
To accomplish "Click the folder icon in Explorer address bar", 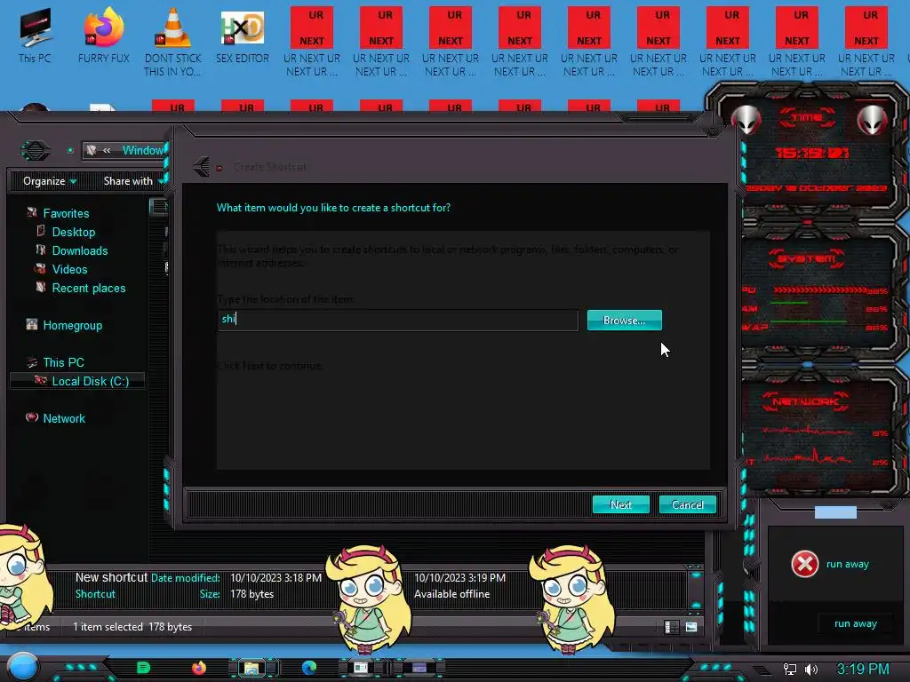I will [x=92, y=151].
